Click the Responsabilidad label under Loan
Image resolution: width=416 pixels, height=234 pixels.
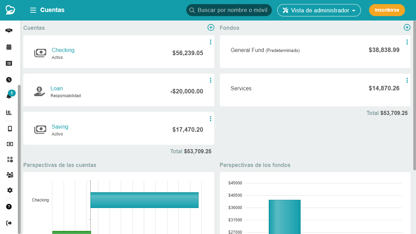(x=66, y=96)
